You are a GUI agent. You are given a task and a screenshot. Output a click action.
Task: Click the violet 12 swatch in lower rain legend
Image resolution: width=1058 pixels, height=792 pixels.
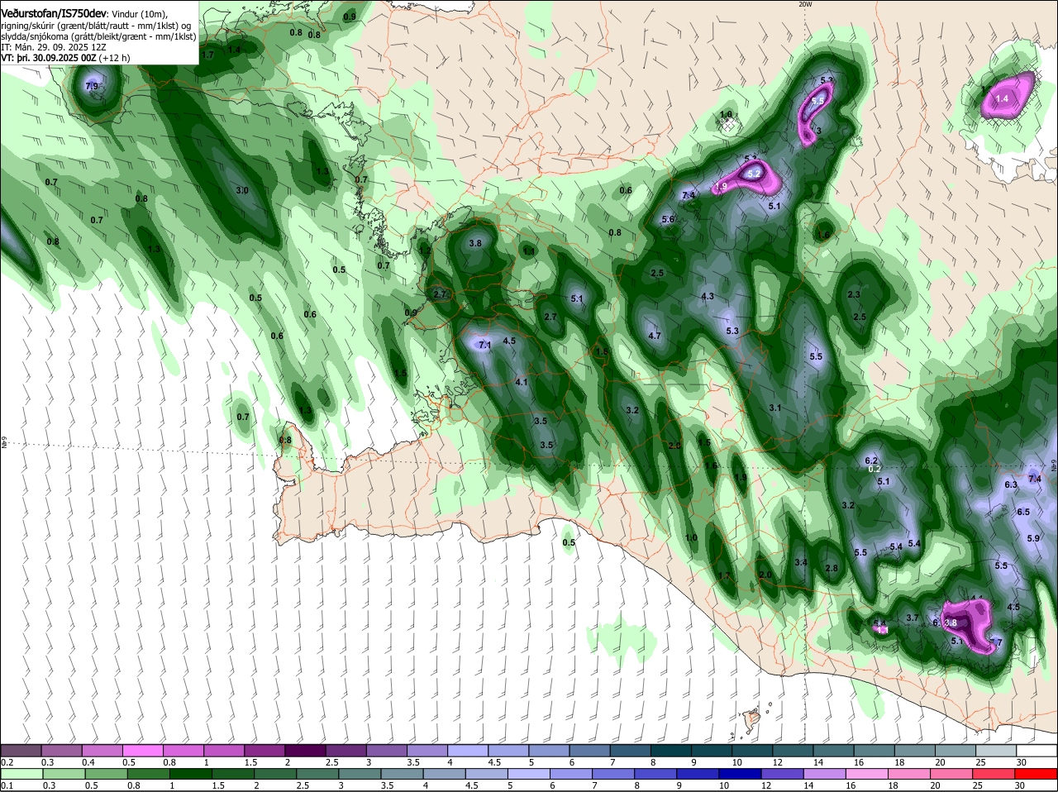tap(783, 774)
